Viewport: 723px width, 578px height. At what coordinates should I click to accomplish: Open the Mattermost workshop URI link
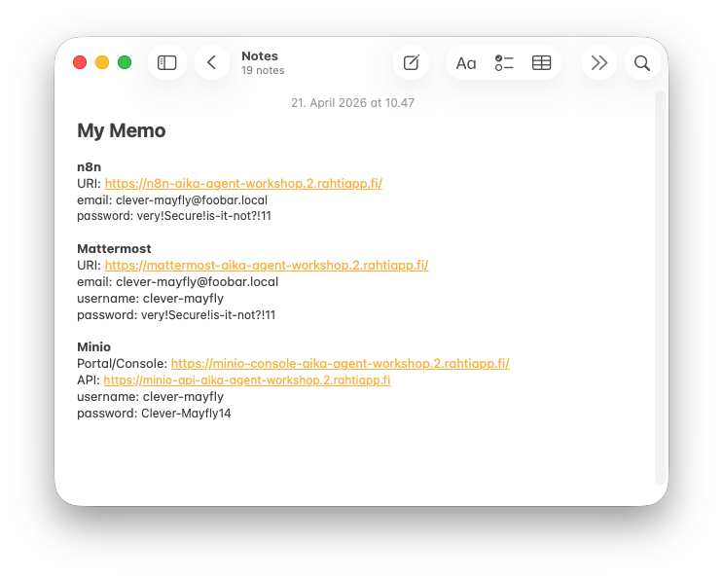(x=266, y=265)
